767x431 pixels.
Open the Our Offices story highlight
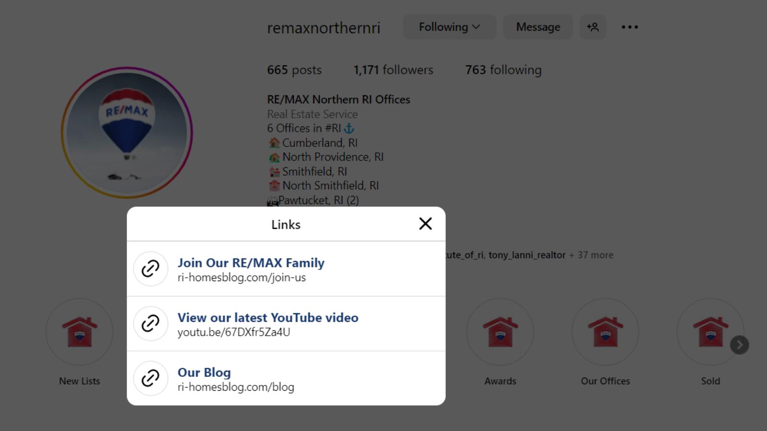[605, 331]
